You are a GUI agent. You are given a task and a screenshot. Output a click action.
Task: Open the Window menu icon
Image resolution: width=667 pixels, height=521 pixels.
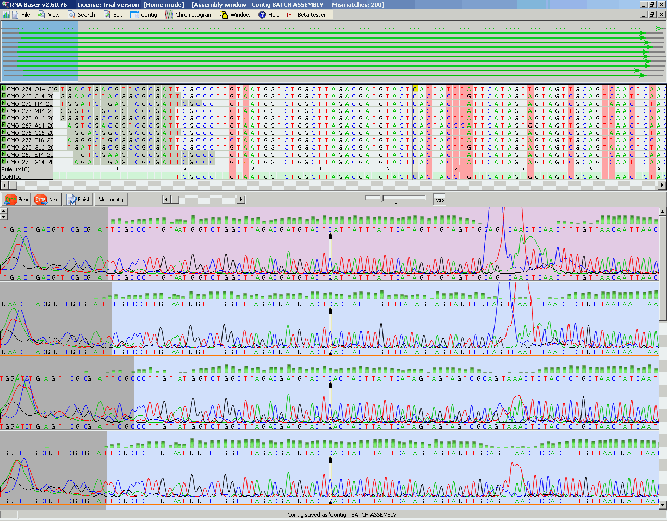(224, 15)
